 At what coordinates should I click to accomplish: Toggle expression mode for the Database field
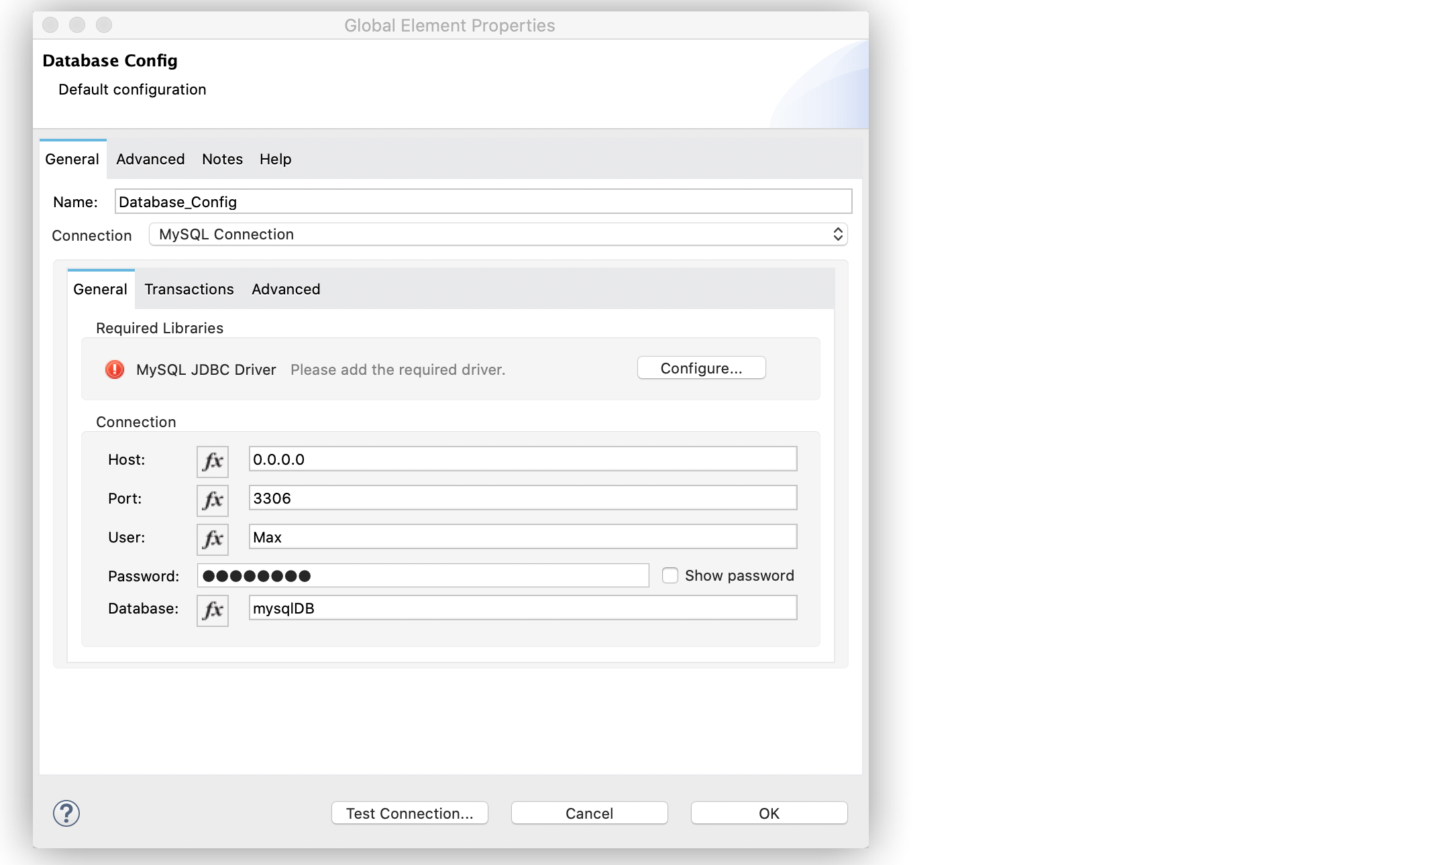212,610
